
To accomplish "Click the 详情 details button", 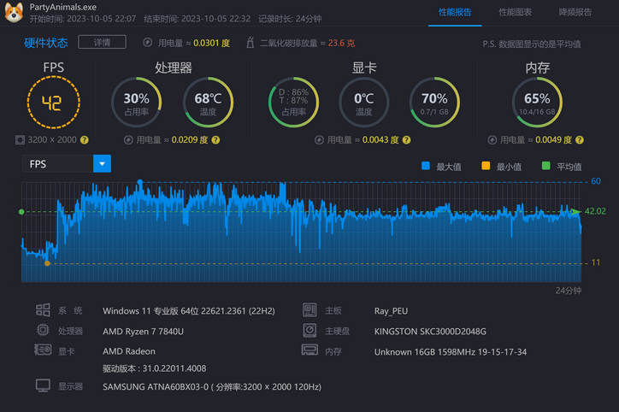I will point(103,42).
